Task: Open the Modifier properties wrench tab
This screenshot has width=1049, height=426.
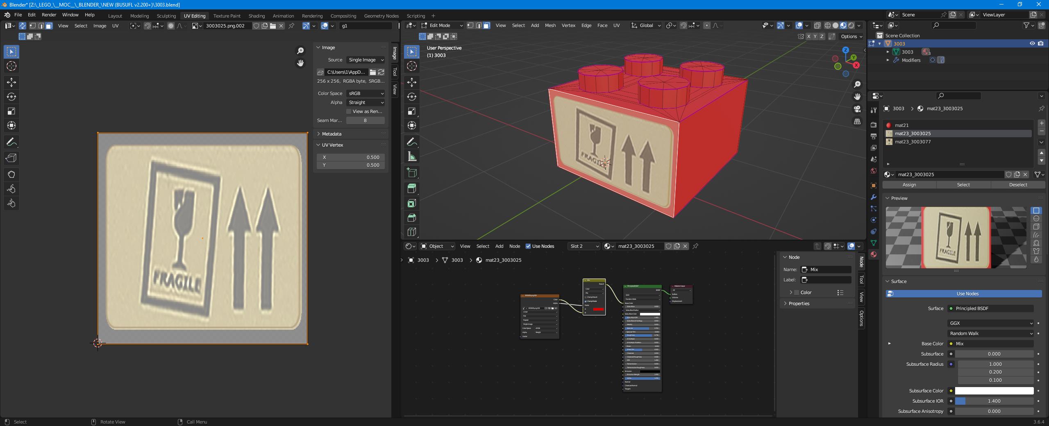Action: (x=874, y=197)
